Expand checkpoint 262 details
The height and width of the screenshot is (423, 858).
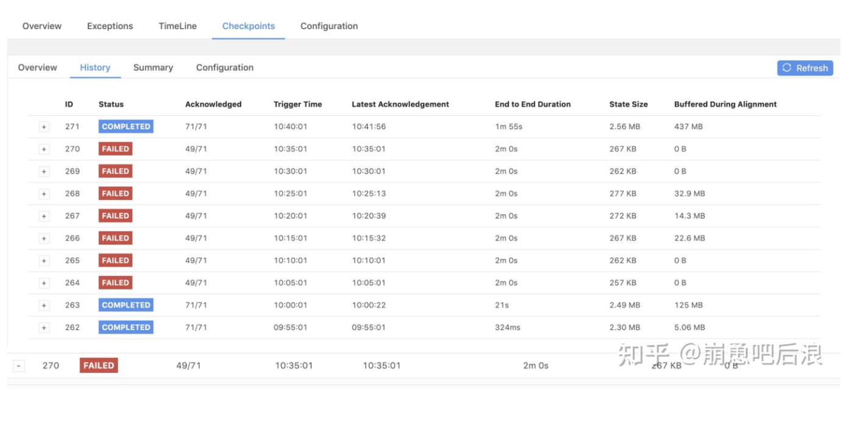click(44, 327)
